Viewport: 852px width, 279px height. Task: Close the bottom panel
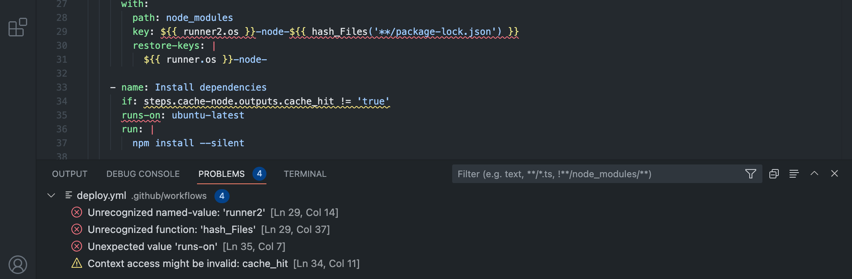pyautogui.click(x=835, y=174)
